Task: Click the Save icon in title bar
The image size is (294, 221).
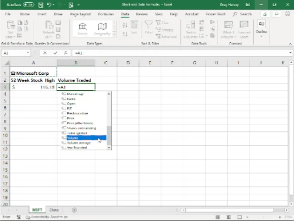Action: [41, 5]
